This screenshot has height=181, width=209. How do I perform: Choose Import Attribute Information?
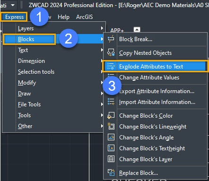tap(155, 102)
